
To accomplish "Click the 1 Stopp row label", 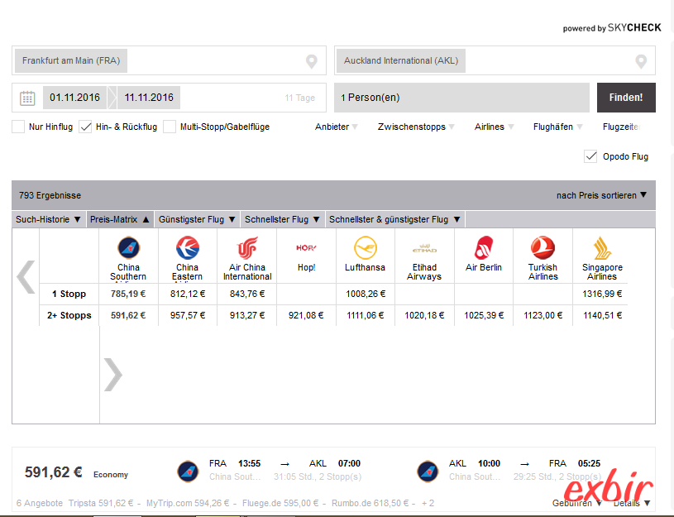I will pos(69,294).
